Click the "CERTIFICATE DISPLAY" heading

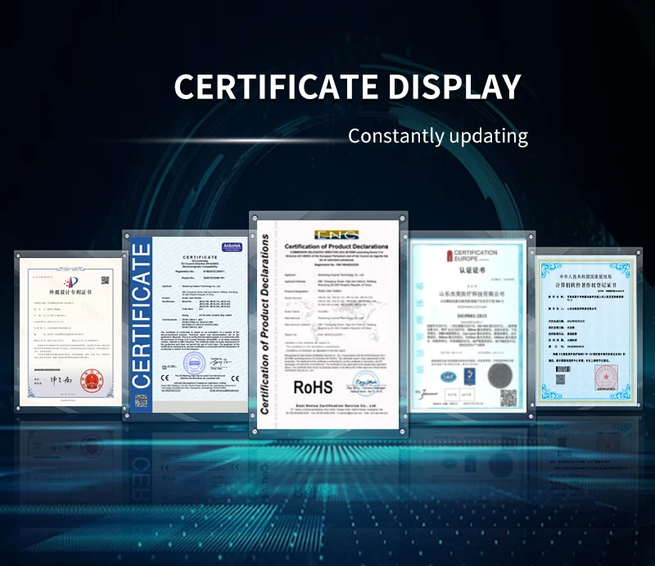tap(347, 87)
